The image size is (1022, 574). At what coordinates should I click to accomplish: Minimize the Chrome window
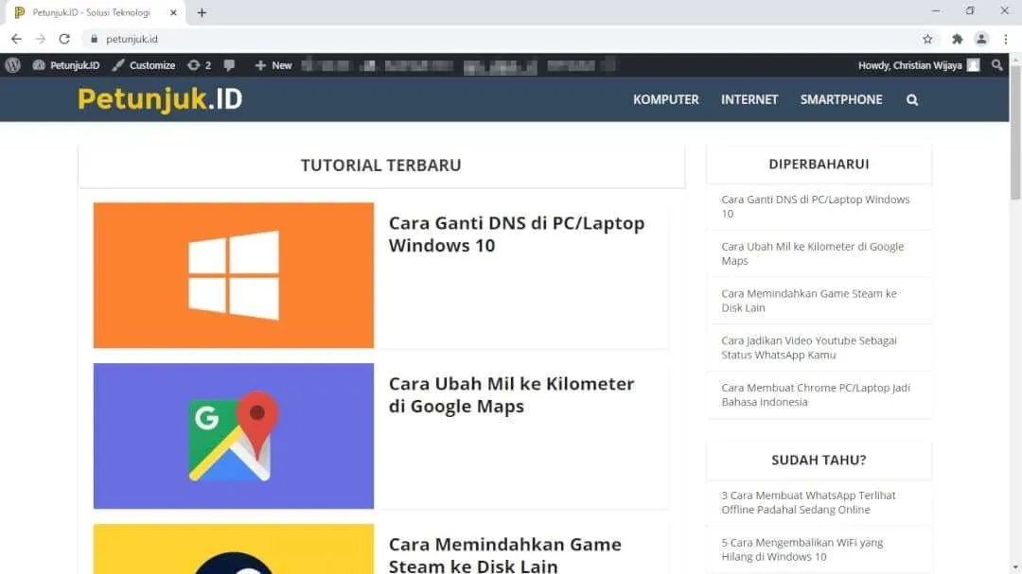point(935,11)
